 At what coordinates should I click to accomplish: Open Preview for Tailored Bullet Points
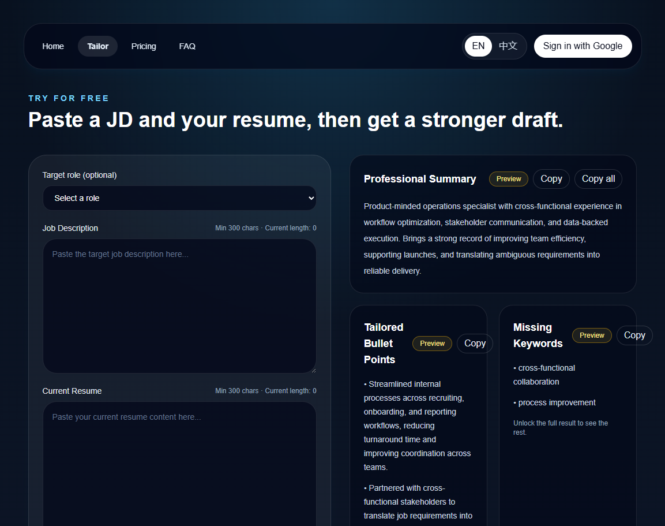[x=432, y=343]
